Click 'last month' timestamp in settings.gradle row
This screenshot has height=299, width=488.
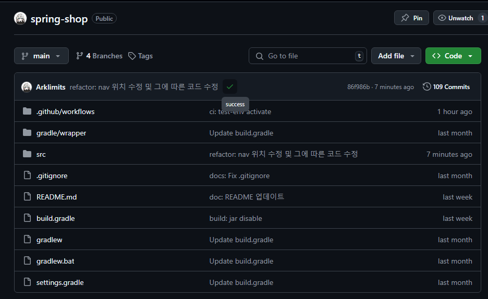(455, 282)
